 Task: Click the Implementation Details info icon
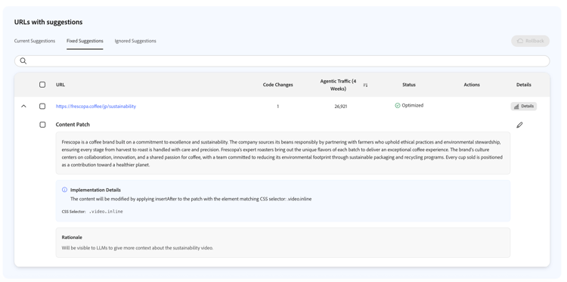coord(65,190)
